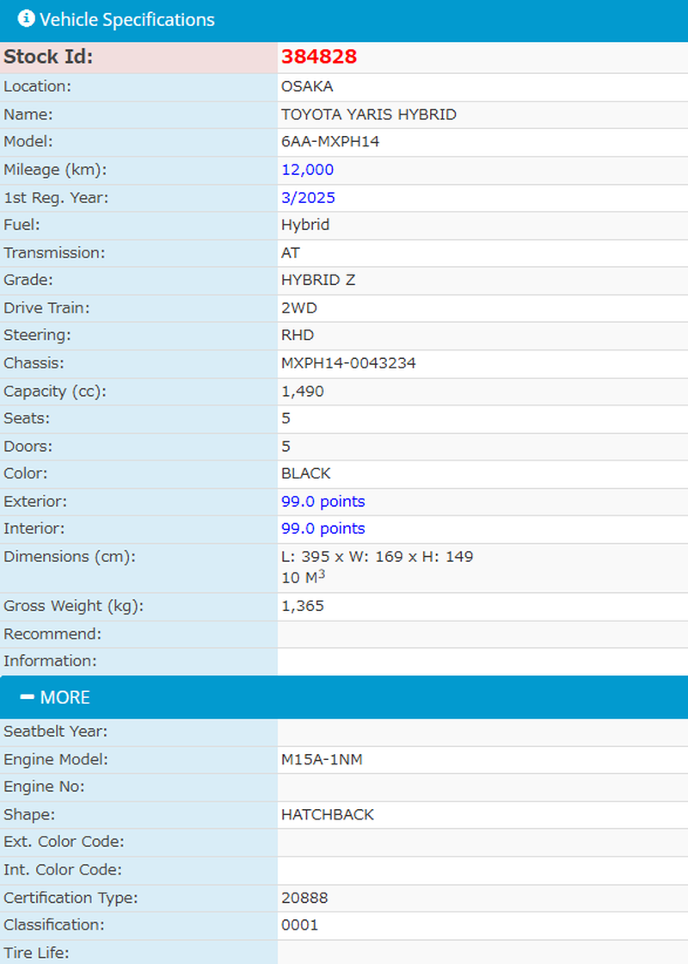The height and width of the screenshot is (964, 688).
Task: Click the model code 6AA-MXPH14
Action: 330,141
